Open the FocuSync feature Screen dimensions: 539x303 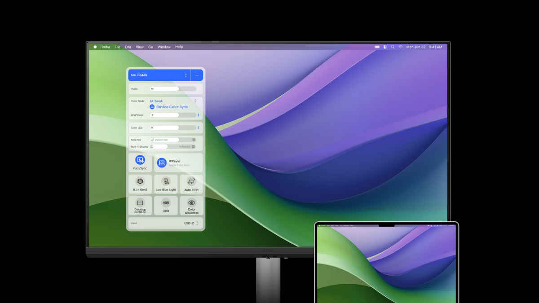(140, 160)
